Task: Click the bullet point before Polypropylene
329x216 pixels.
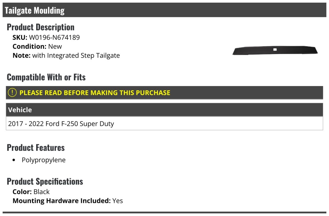Action: click(14, 160)
